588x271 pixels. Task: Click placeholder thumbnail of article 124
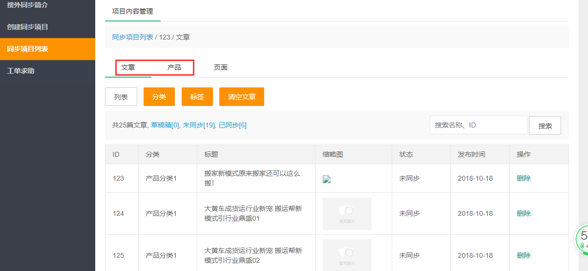tap(347, 213)
